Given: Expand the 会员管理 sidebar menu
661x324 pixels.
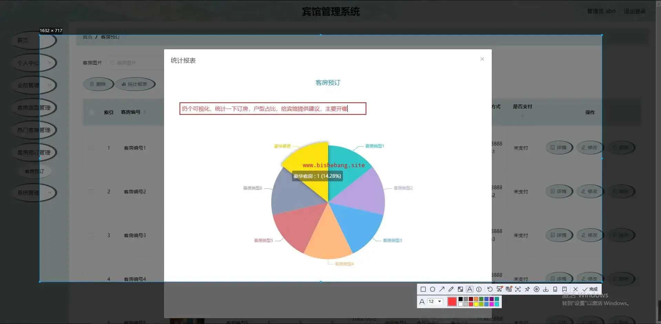Looking at the screenshot, I should [x=34, y=85].
